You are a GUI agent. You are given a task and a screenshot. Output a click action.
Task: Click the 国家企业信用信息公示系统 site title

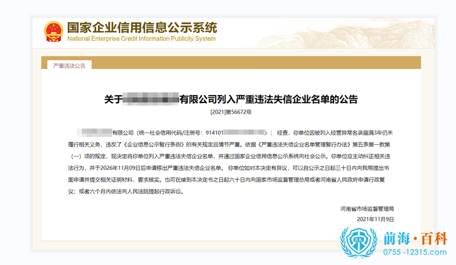point(142,27)
